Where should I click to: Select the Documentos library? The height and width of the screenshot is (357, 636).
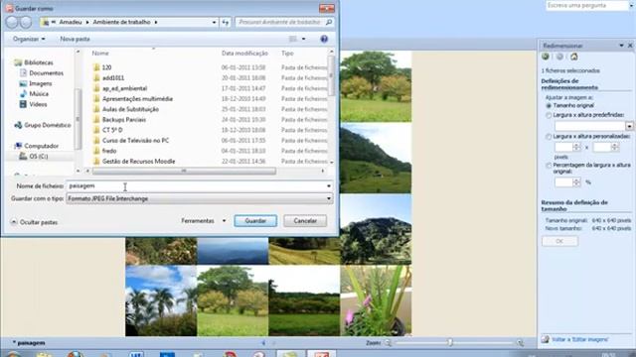click(42, 72)
